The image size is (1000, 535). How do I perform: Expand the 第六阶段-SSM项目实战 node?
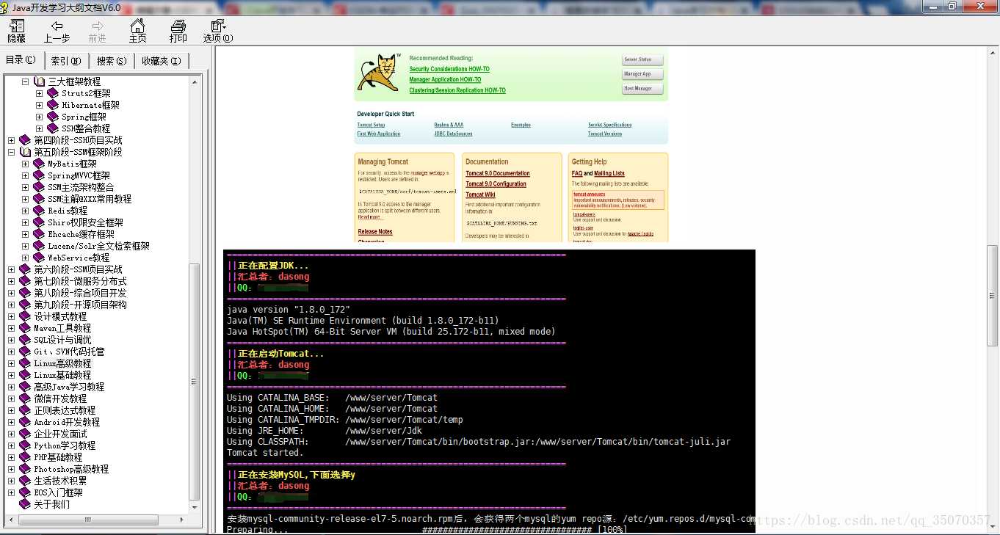click(x=11, y=269)
